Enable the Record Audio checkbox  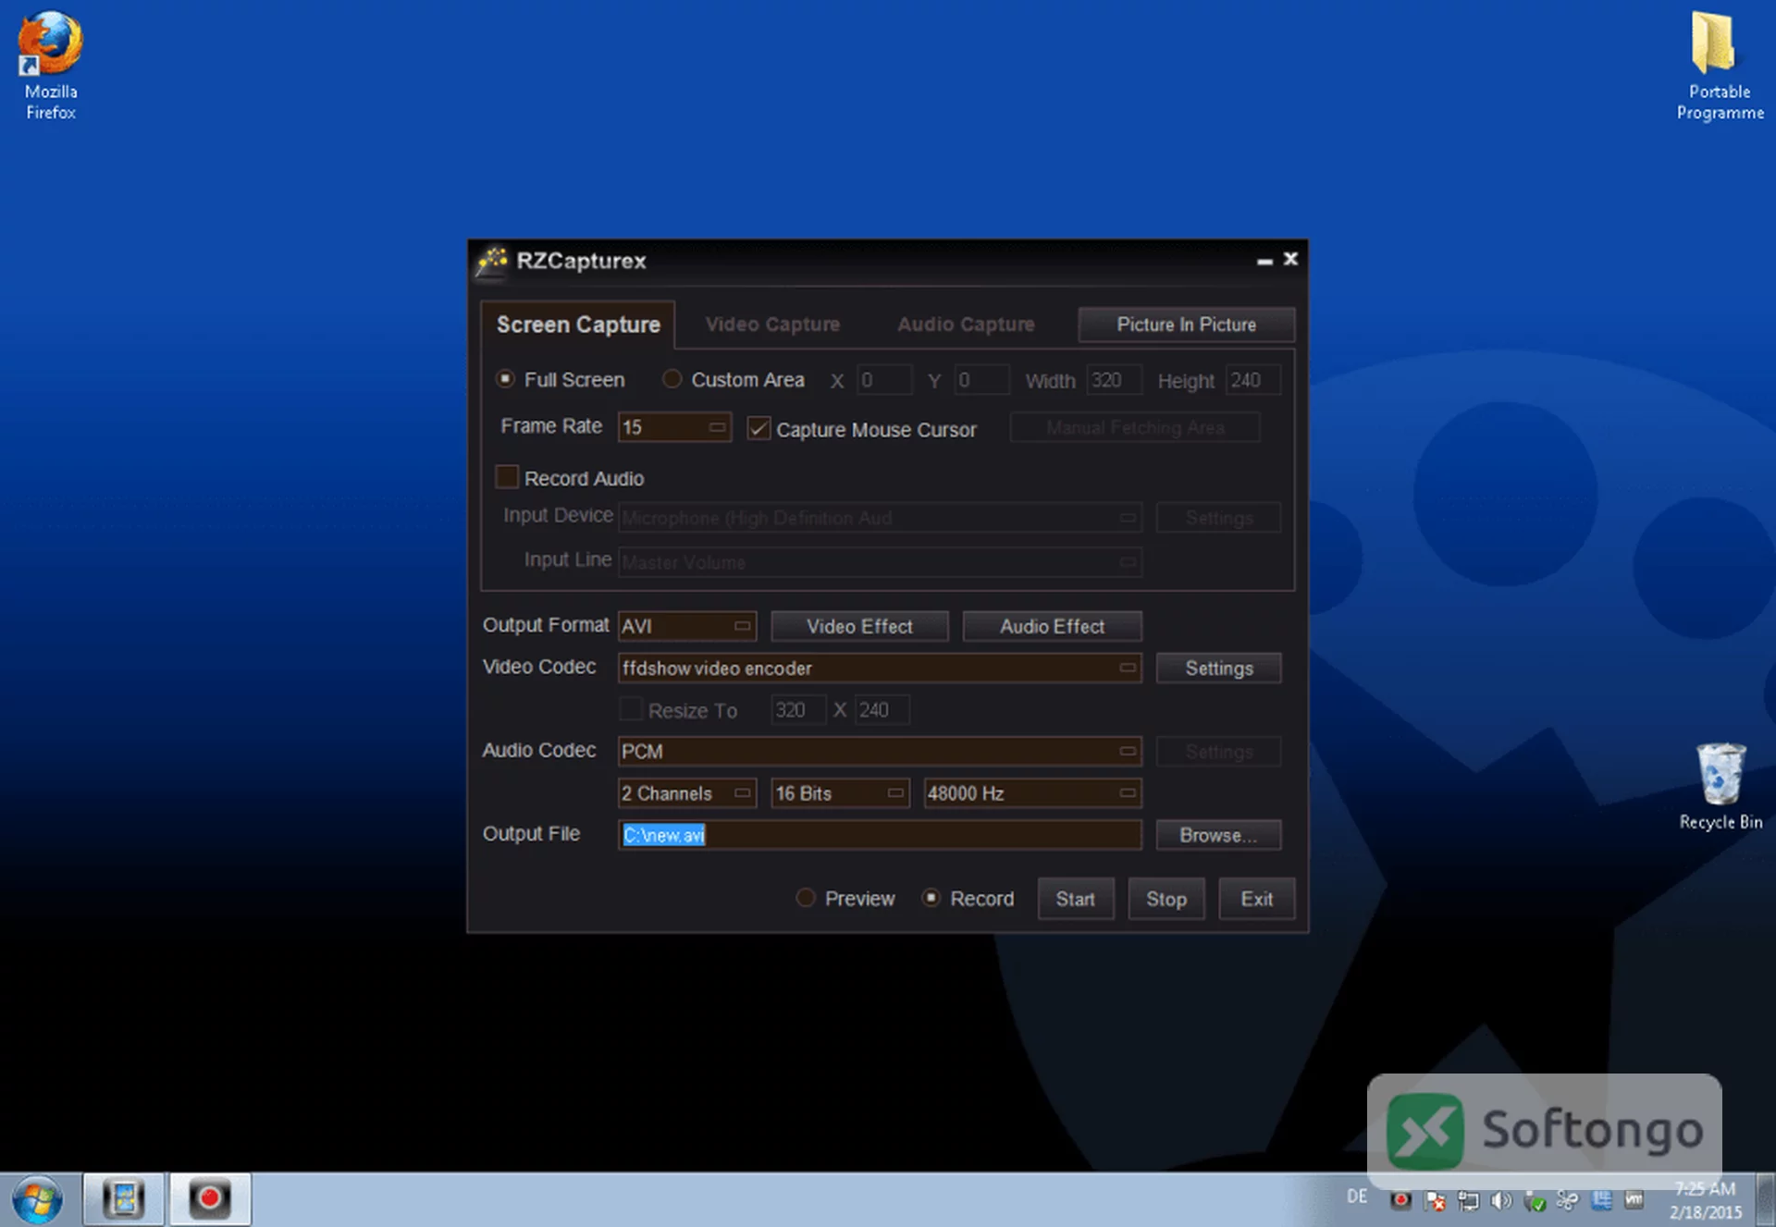(x=507, y=476)
